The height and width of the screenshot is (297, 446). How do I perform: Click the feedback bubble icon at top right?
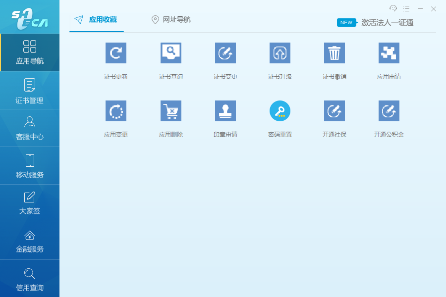pos(393,8)
